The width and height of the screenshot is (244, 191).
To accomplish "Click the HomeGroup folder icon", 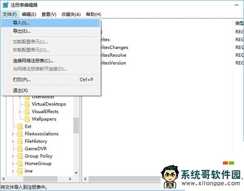I will pyautogui.click(x=20, y=164).
